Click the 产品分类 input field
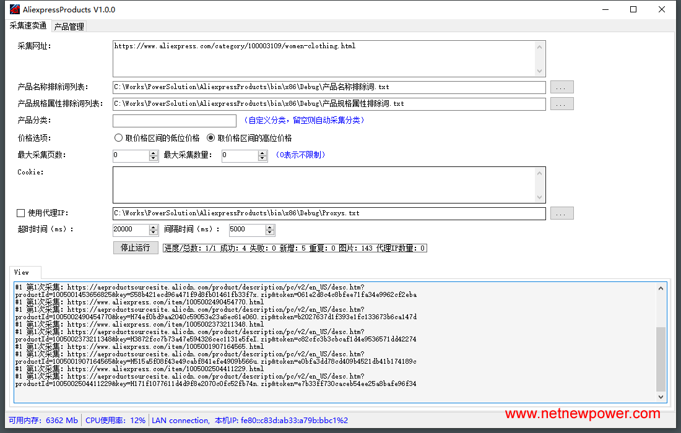Viewport: 681px width, 433px height. click(x=175, y=121)
